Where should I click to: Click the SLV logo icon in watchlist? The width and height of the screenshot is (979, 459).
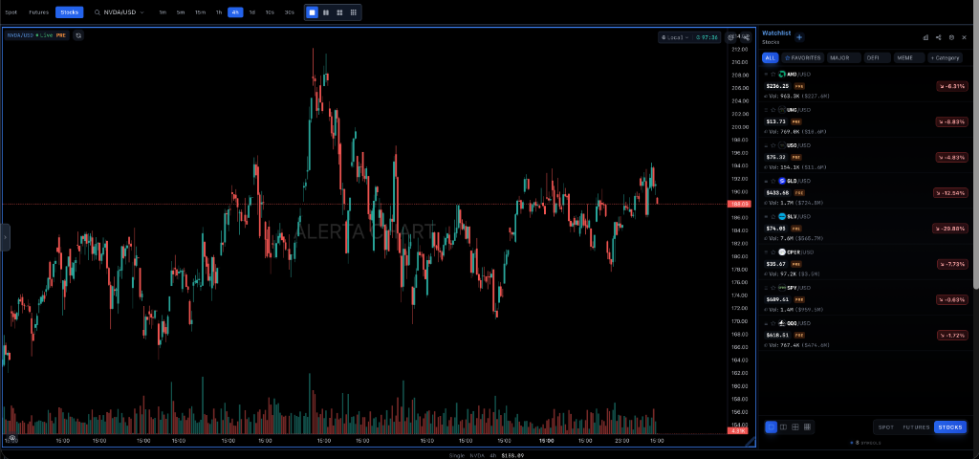pyautogui.click(x=782, y=217)
